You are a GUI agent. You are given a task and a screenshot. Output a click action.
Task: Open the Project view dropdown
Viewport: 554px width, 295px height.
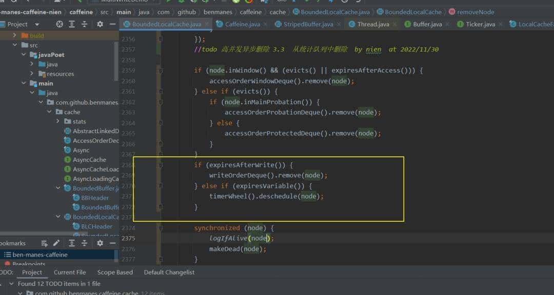(37, 24)
